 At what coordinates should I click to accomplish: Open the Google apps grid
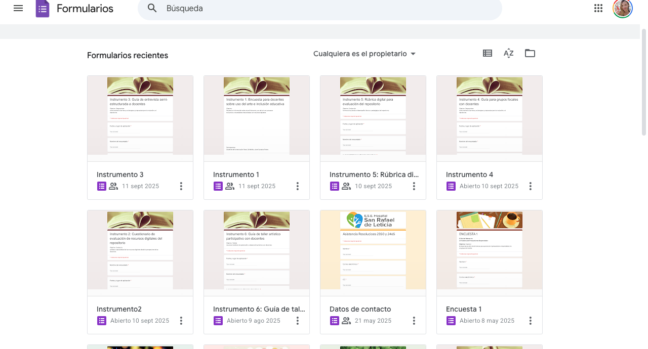598,8
